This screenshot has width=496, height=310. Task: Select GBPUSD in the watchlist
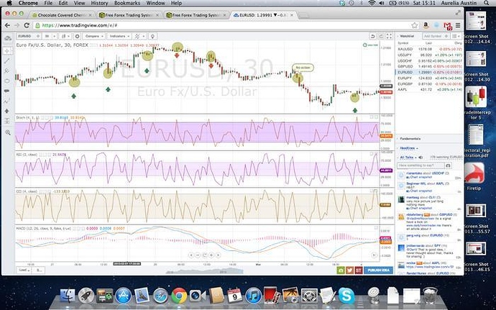coord(430,66)
